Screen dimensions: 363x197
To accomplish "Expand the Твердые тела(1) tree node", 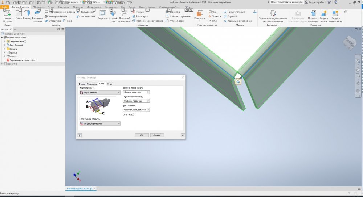I will click(x=5, y=41).
